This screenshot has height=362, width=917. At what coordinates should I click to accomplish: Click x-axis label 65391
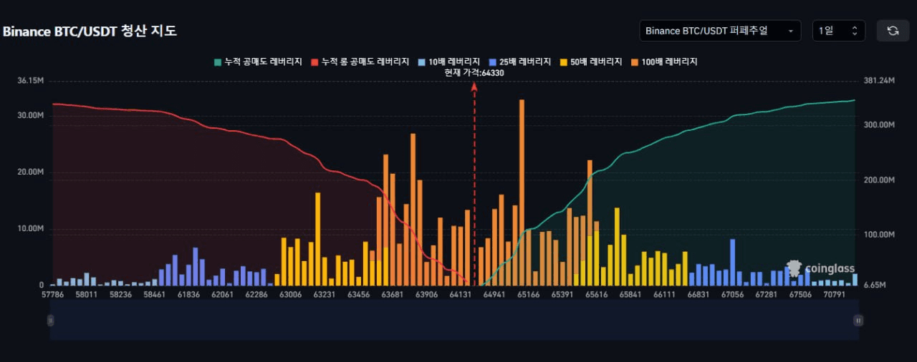pos(562,294)
